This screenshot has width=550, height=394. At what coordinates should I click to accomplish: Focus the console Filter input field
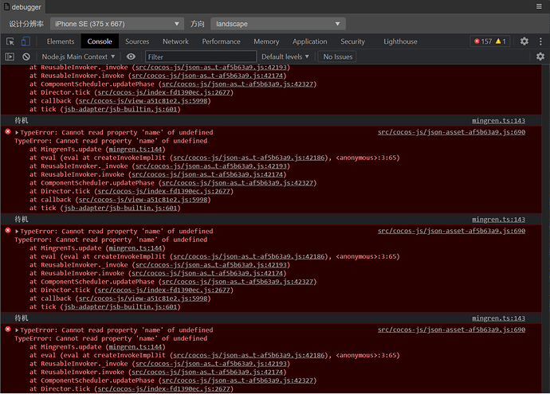201,57
